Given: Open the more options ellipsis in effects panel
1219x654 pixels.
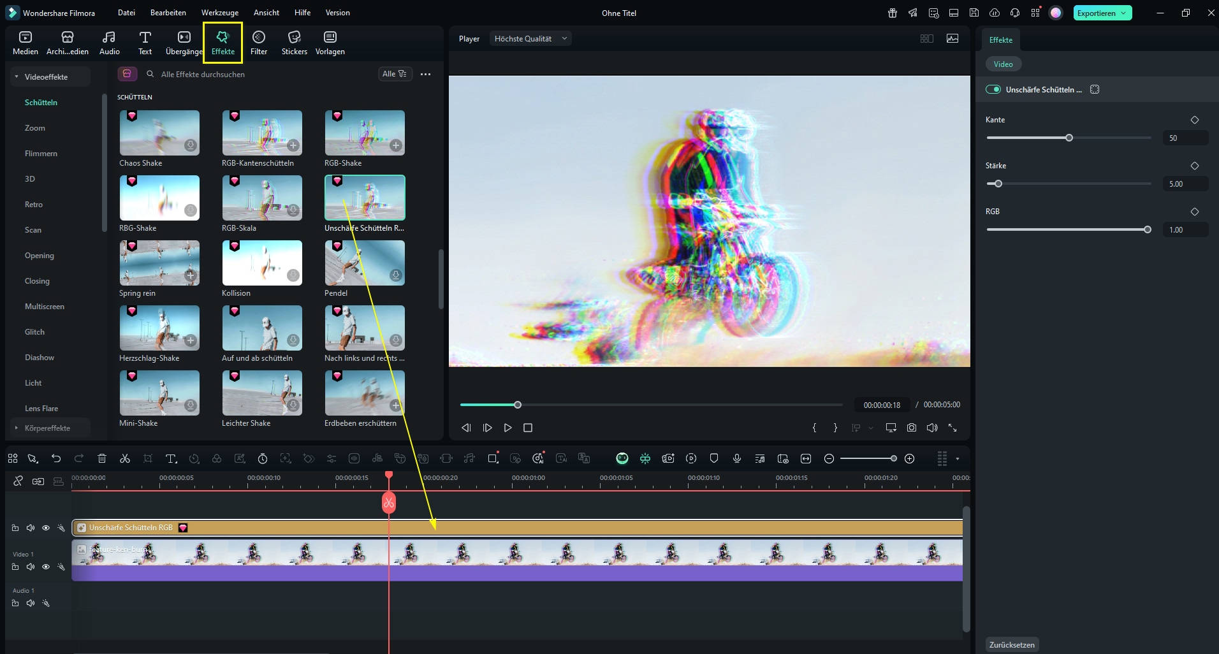Looking at the screenshot, I should [x=425, y=74].
